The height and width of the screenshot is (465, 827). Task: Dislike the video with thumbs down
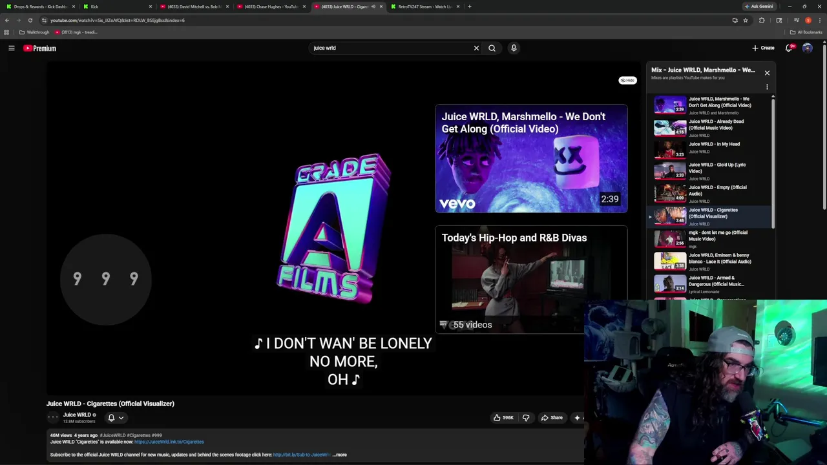[526, 418]
